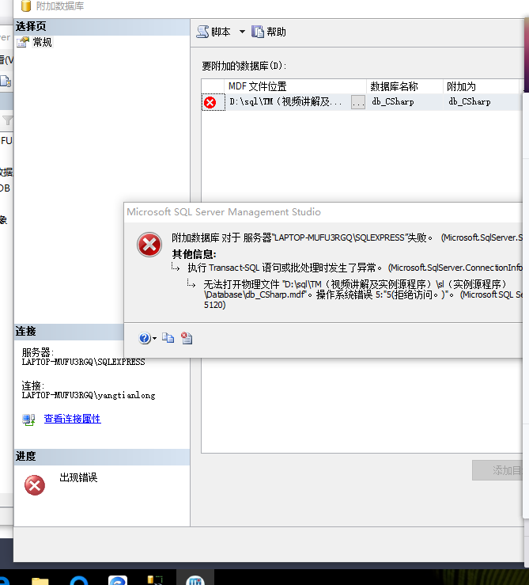
Task: Click the Attach Database title bar icon
Action: pyautogui.click(x=26, y=6)
